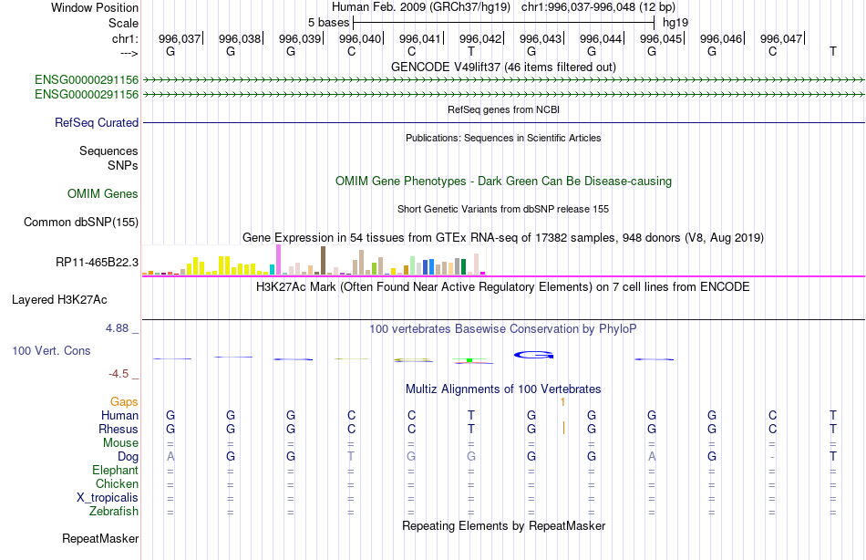Open Multiz Alignments of 100 Vertebrates title

coord(503,389)
